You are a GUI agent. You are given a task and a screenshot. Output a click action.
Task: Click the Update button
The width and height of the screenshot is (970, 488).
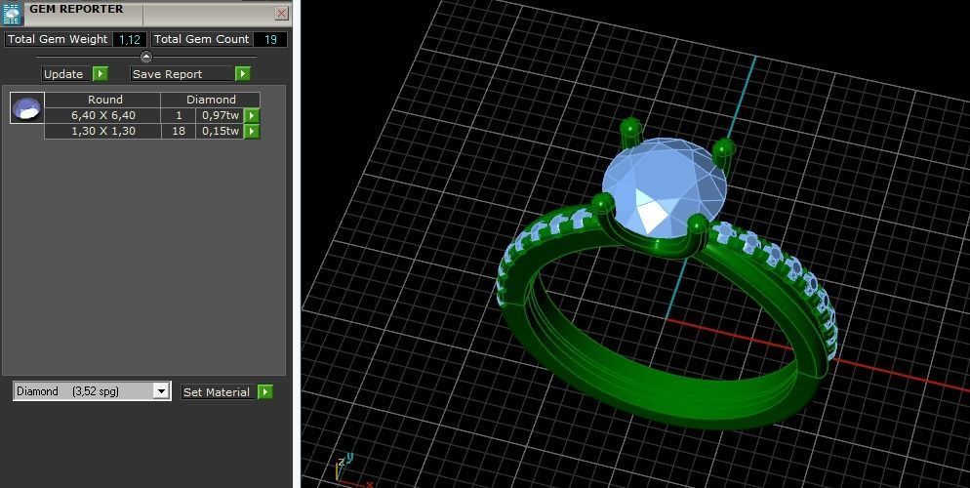coord(66,74)
